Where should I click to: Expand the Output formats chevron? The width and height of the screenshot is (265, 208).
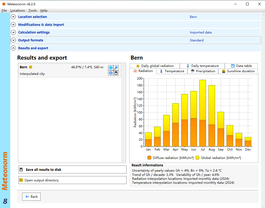(x=13, y=40)
